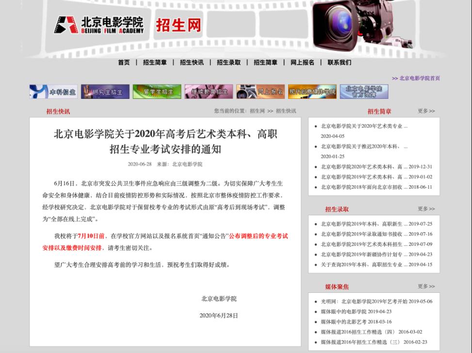Click 招生网 in the breadcrumb
Image resolution: width=472 pixels, height=353 pixels.
(x=257, y=111)
